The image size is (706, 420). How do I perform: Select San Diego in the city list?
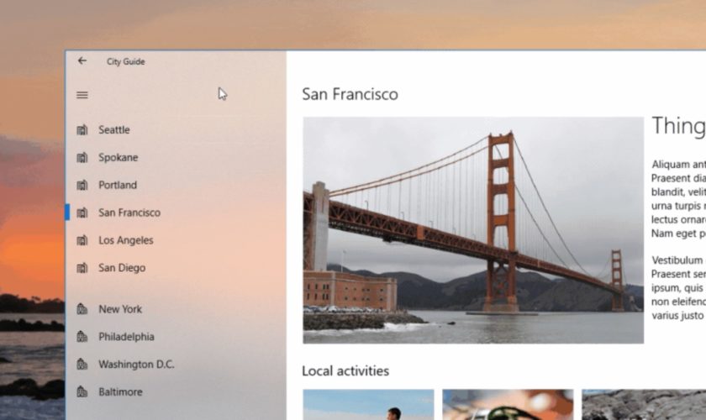(176, 268)
